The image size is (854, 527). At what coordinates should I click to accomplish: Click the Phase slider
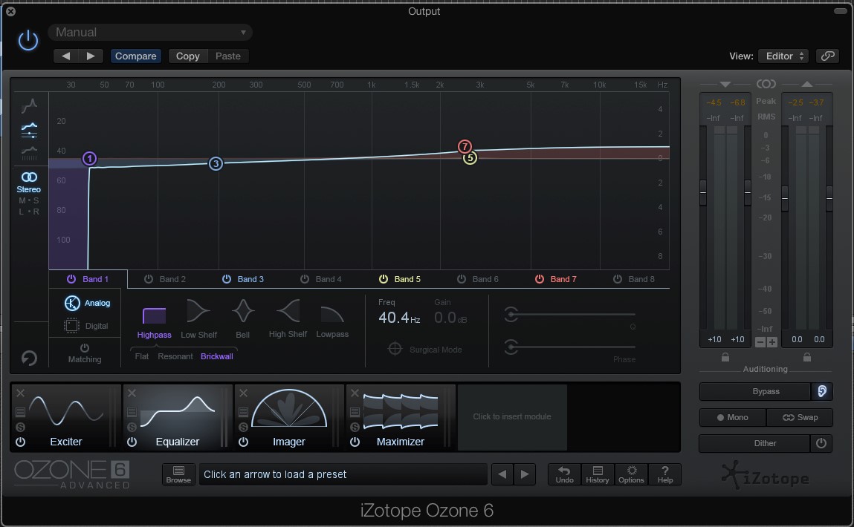[x=569, y=347]
